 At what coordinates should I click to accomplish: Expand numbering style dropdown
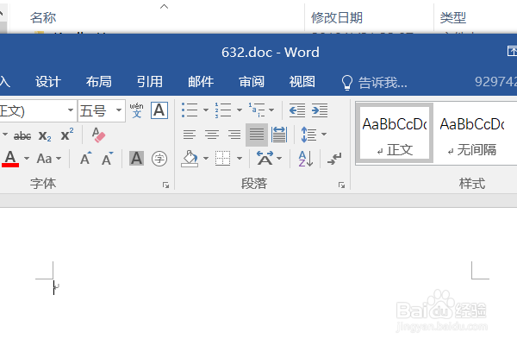240,110
